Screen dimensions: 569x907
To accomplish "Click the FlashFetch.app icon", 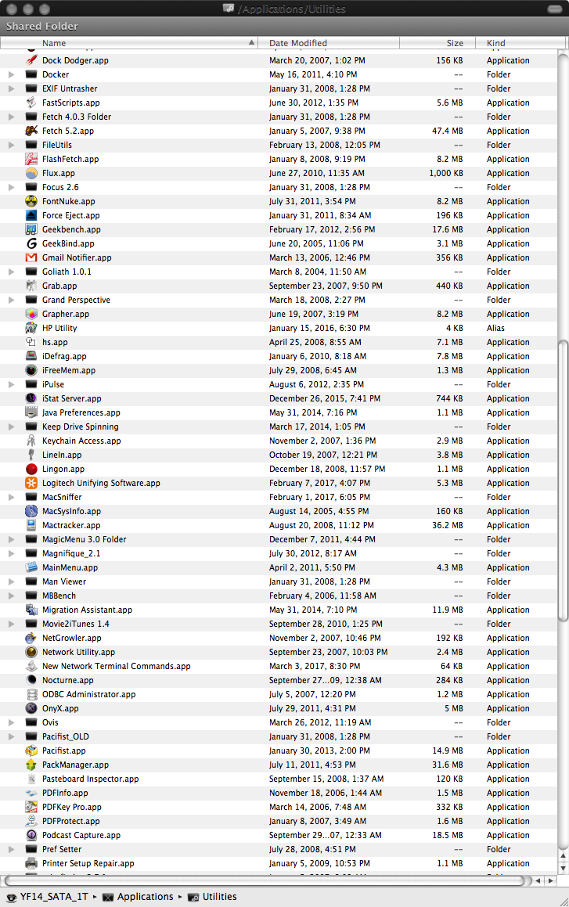I will pyautogui.click(x=32, y=159).
